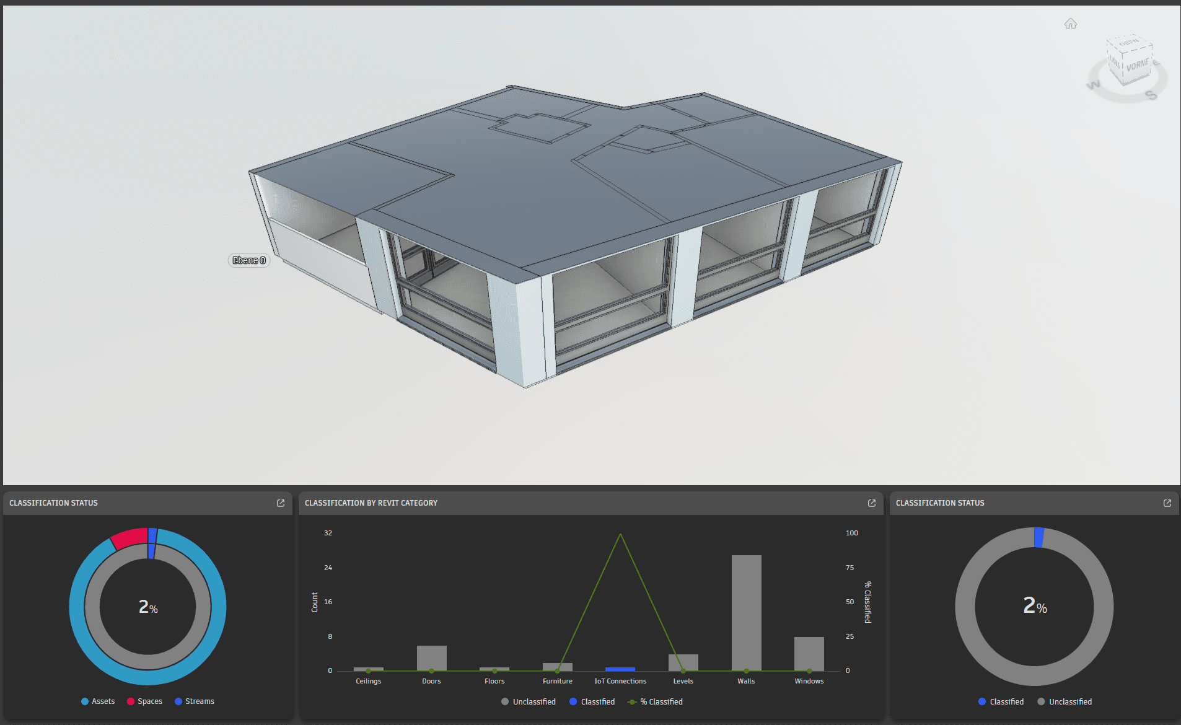The image size is (1181, 725).
Task: Click the Walls bar in the chart
Action: (x=746, y=612)
